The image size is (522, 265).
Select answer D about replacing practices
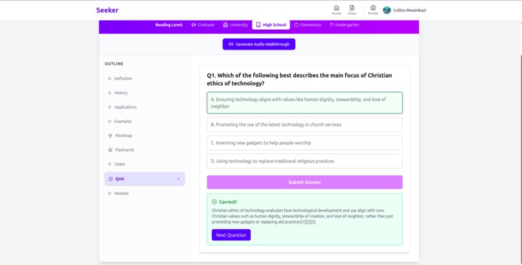pyautogui.click(x=304, y=161)
